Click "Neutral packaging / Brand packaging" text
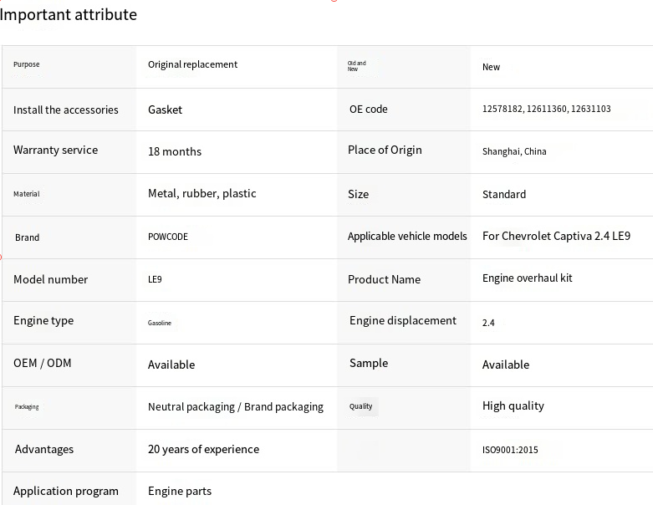 coord(235,406)
